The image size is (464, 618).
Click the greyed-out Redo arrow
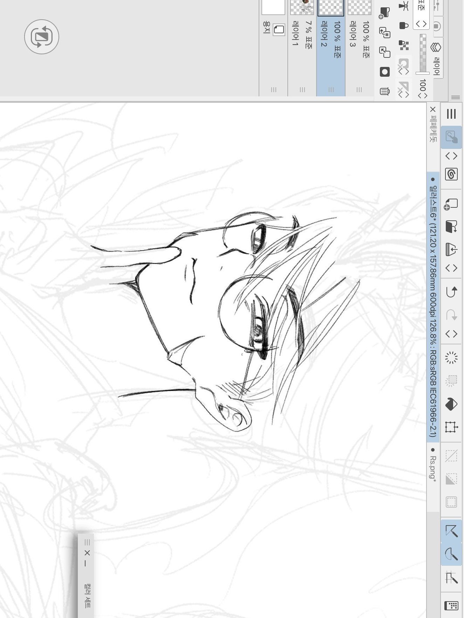(451, 315)
